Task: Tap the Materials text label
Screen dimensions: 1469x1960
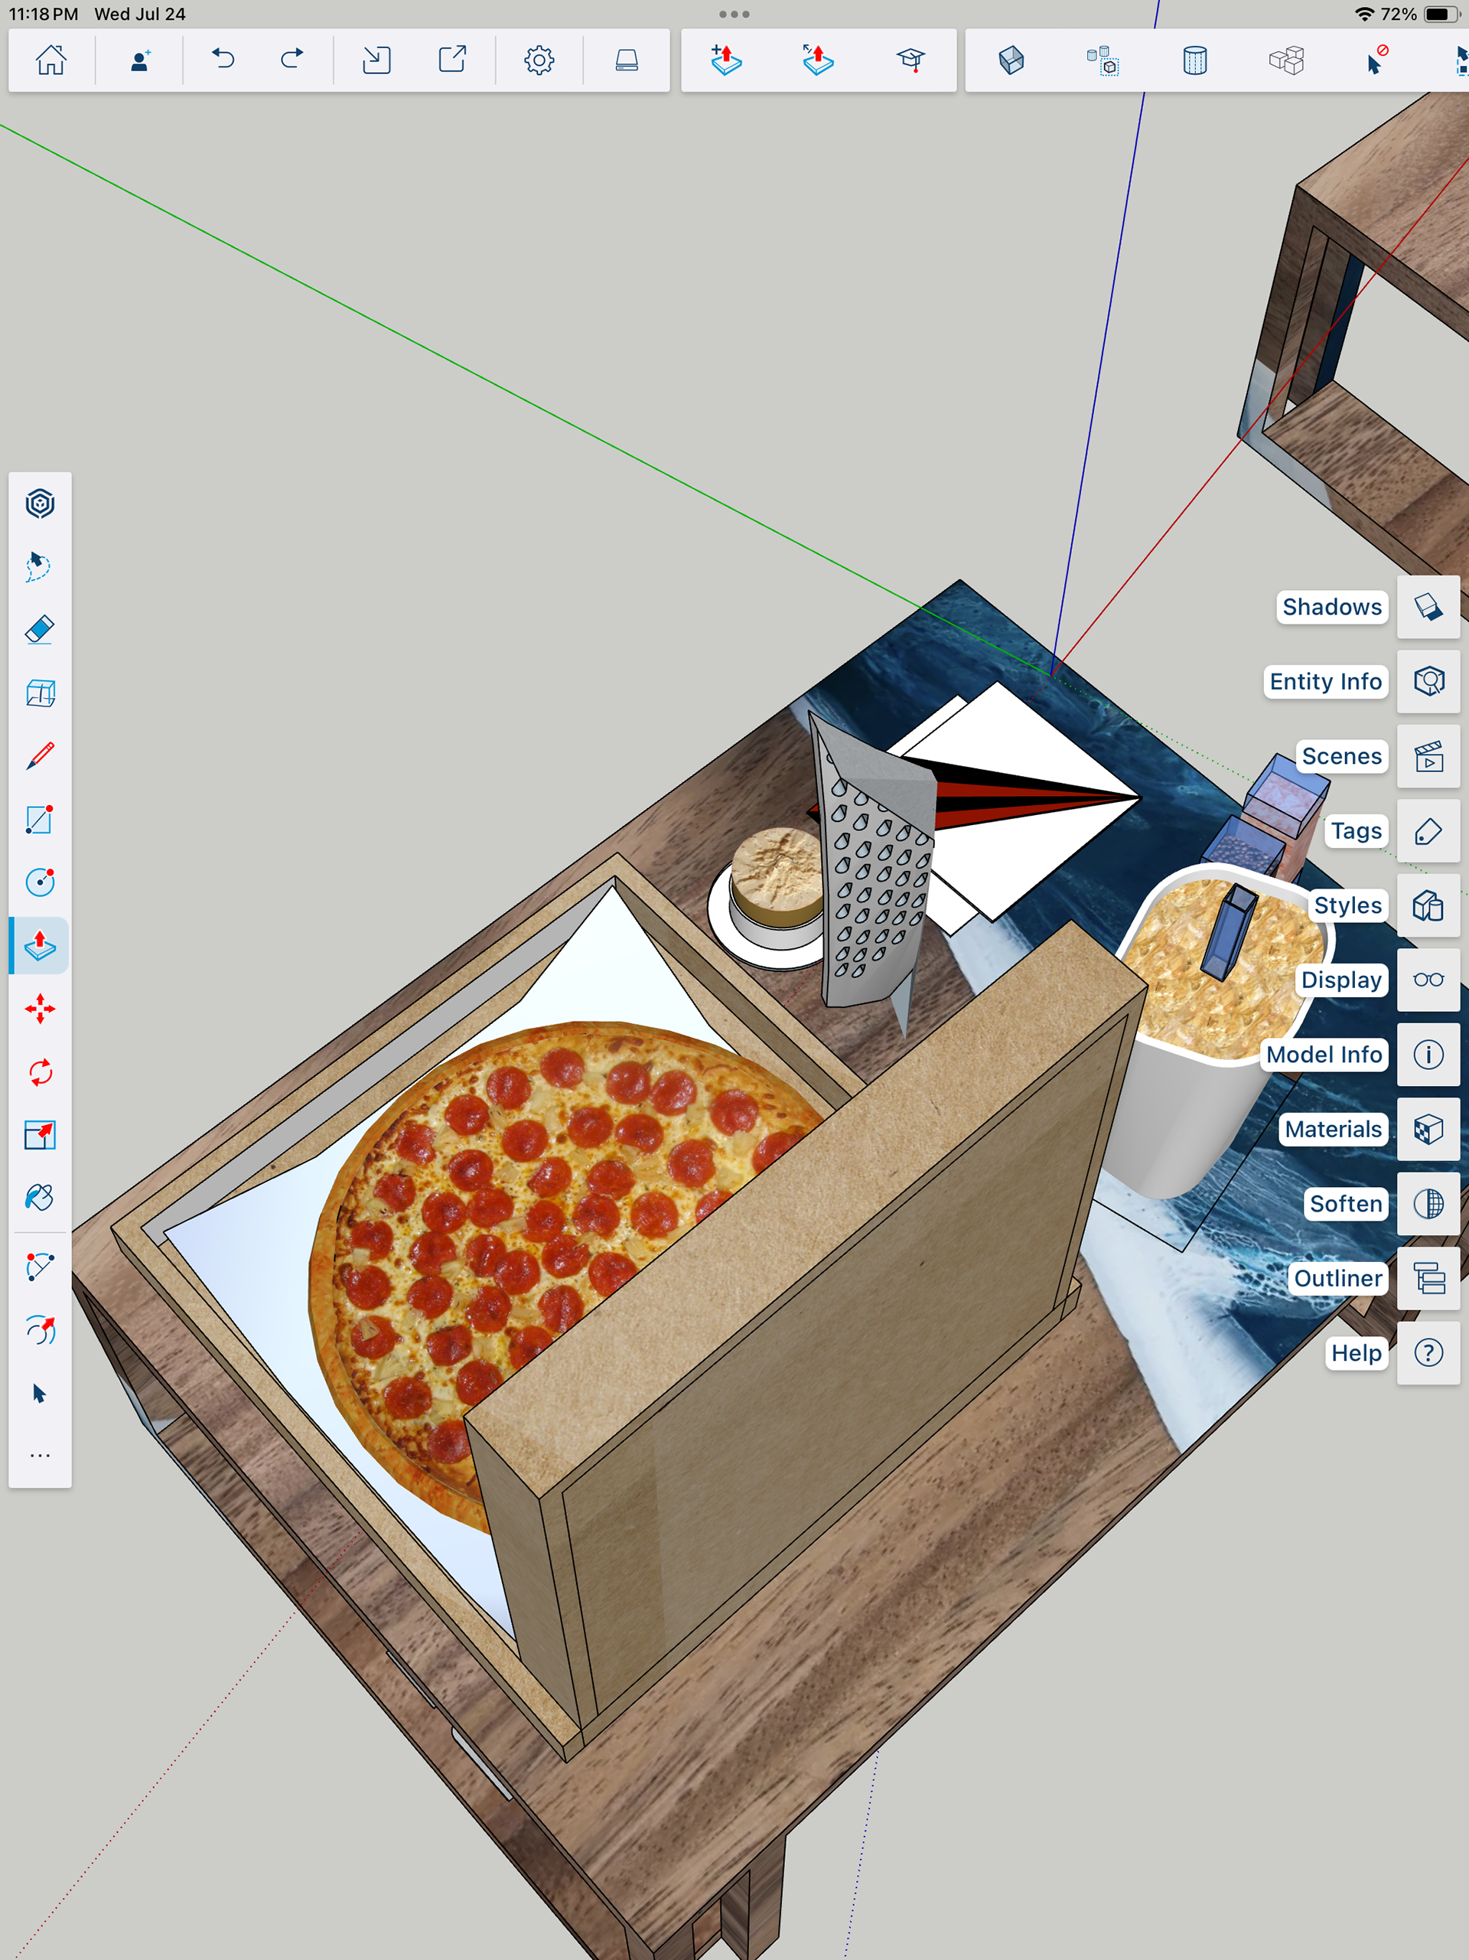Action: pos(1334,1129)
